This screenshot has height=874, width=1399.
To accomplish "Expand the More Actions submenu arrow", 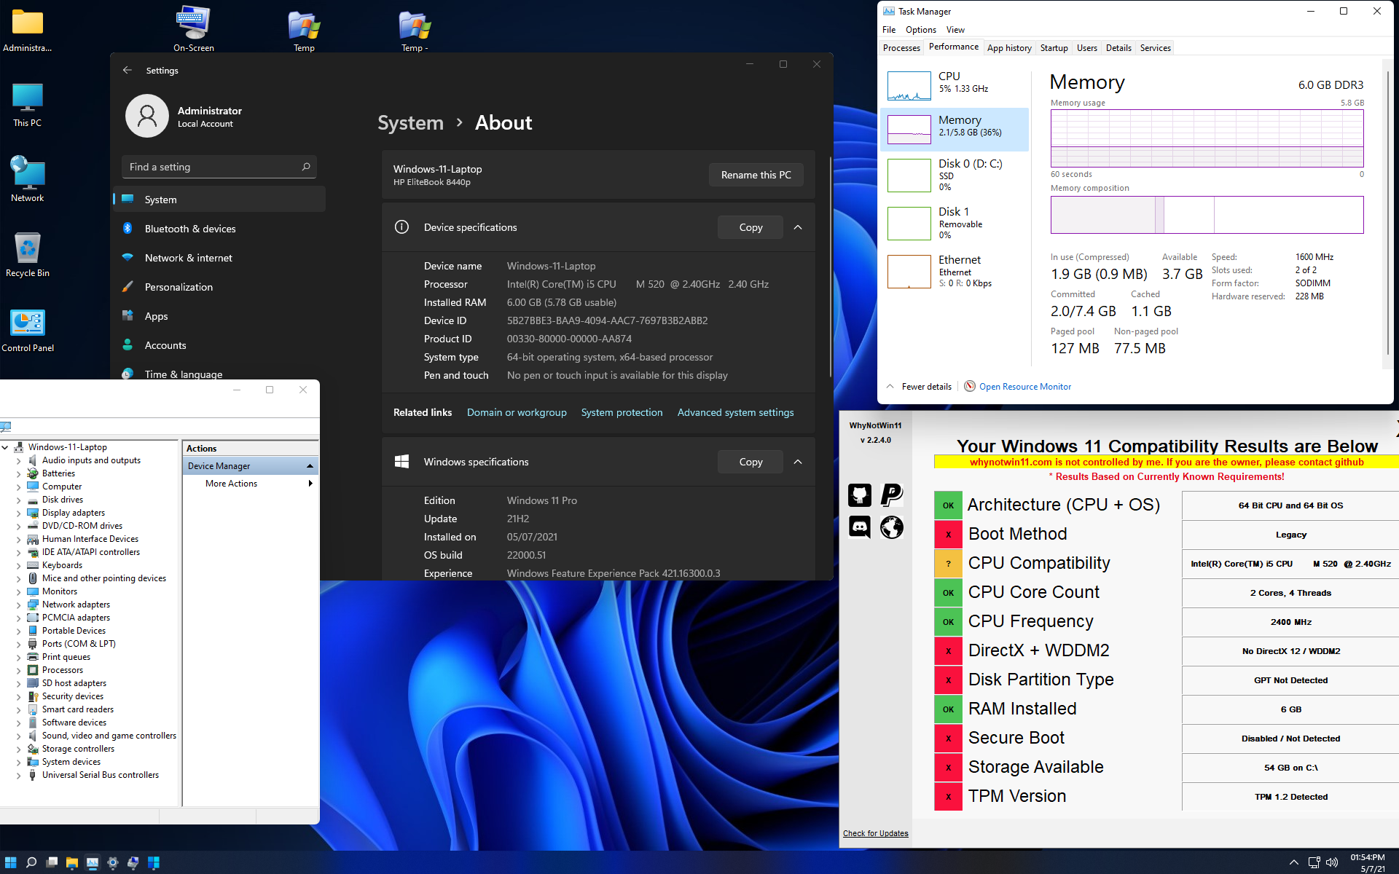I will click(310, 484).
